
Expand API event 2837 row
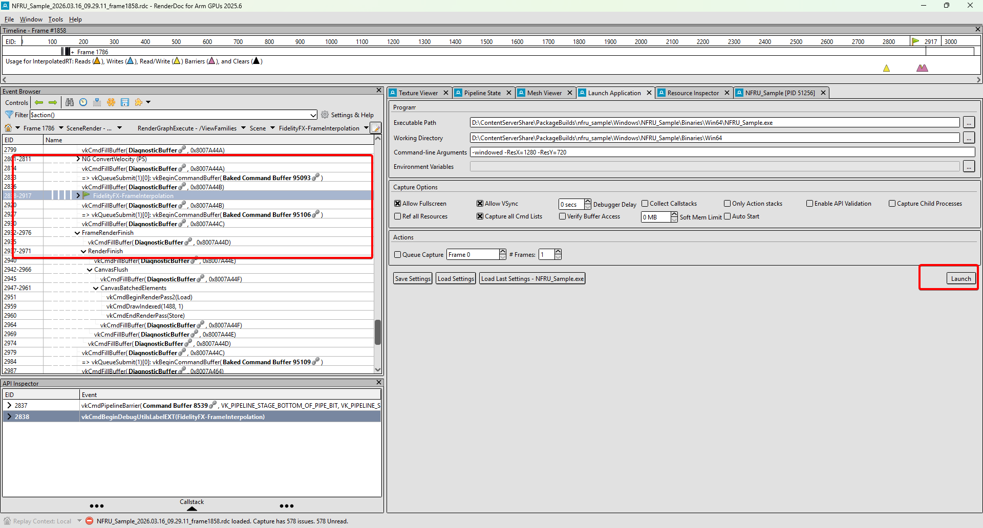coord(9,405)
